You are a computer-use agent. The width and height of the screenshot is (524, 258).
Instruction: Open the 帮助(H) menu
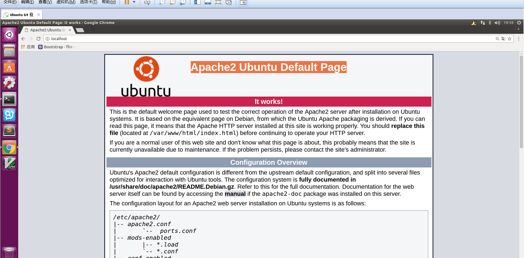[x=109, y=2]
